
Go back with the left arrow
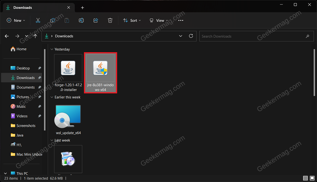tap(7, 36)
